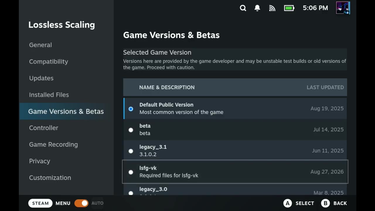This screenshot has height=211, width=375.
Task: Select the Default Public Version radio button
Action: (x=131, y=109)
